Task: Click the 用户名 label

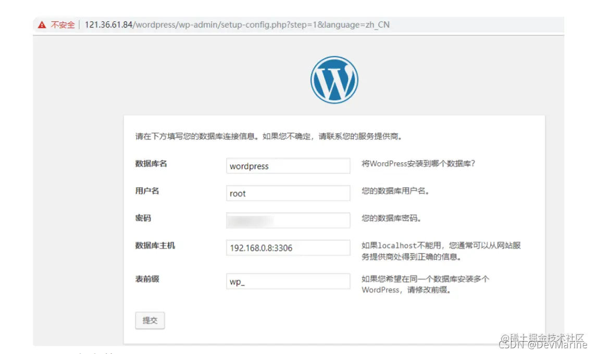Action: [x=147, y=191]
